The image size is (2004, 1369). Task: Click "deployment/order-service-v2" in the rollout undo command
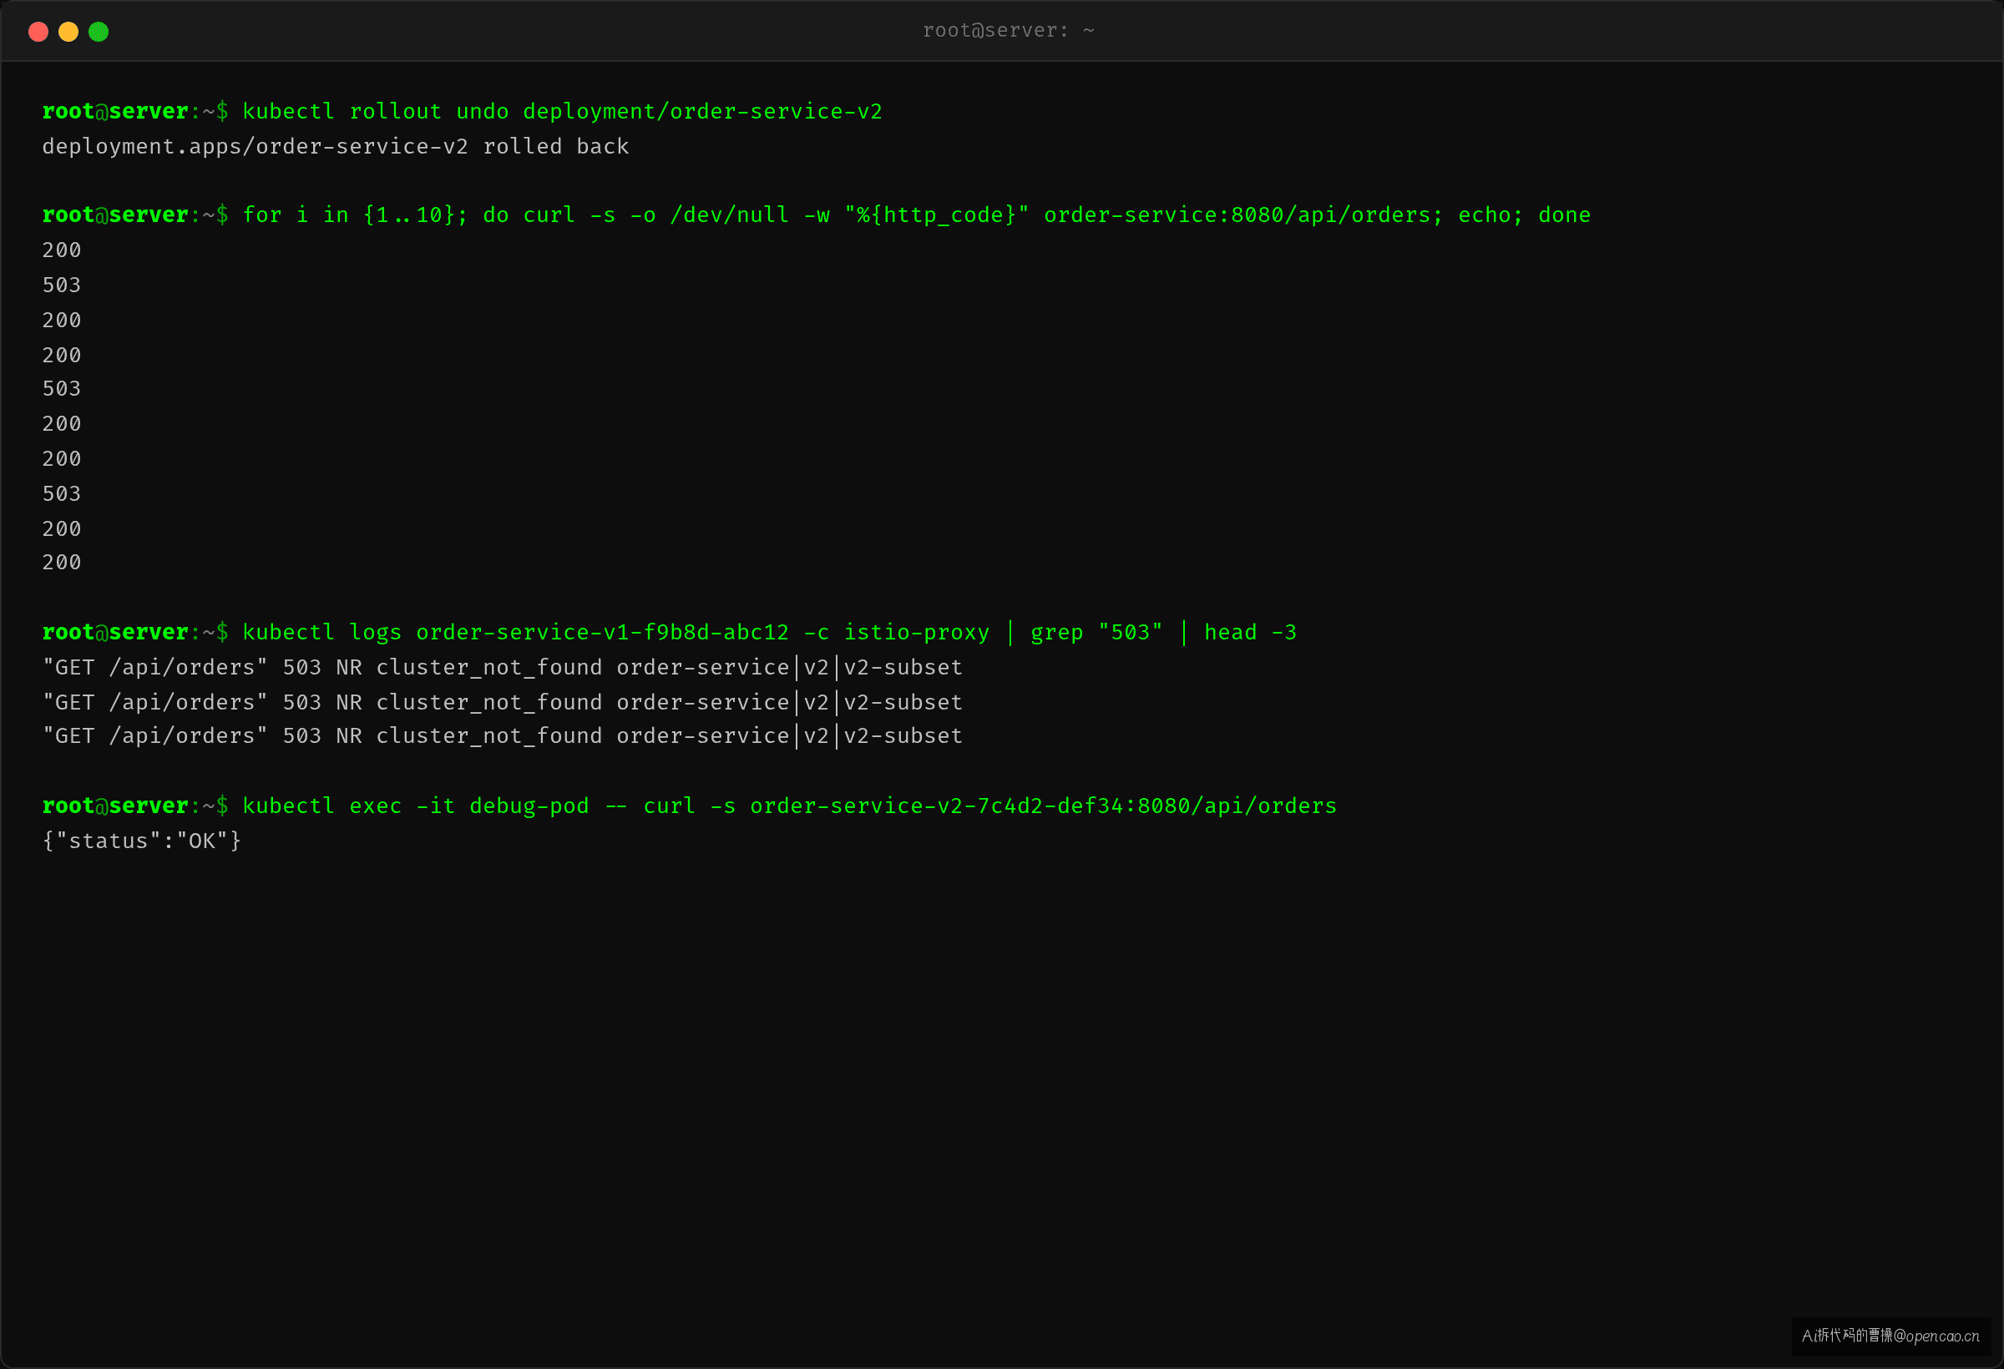702,112
